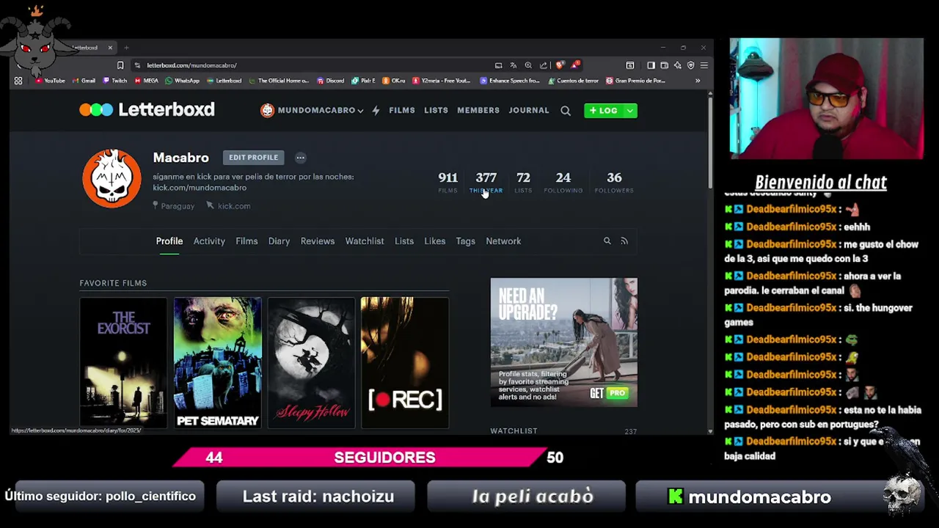This screenshot has height=528, width=939.
Task: Click the bookmark page icon
Action: point(120,65)
